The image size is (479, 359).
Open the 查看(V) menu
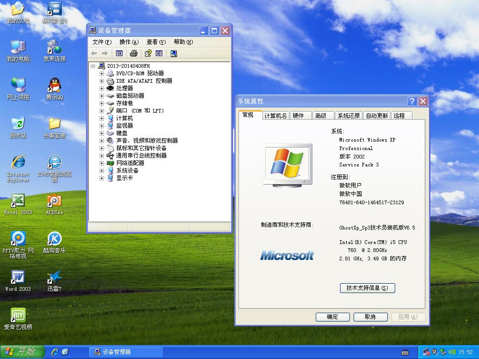[156, 42]
